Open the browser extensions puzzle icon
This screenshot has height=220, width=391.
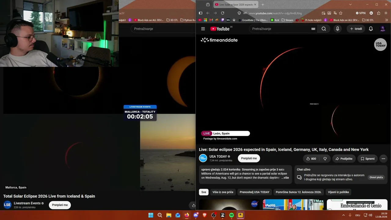pyautogui.click(x=379, y=13)
